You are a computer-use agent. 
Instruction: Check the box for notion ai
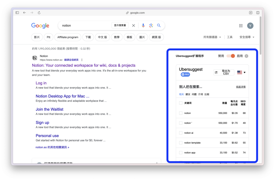click(181, 133)
